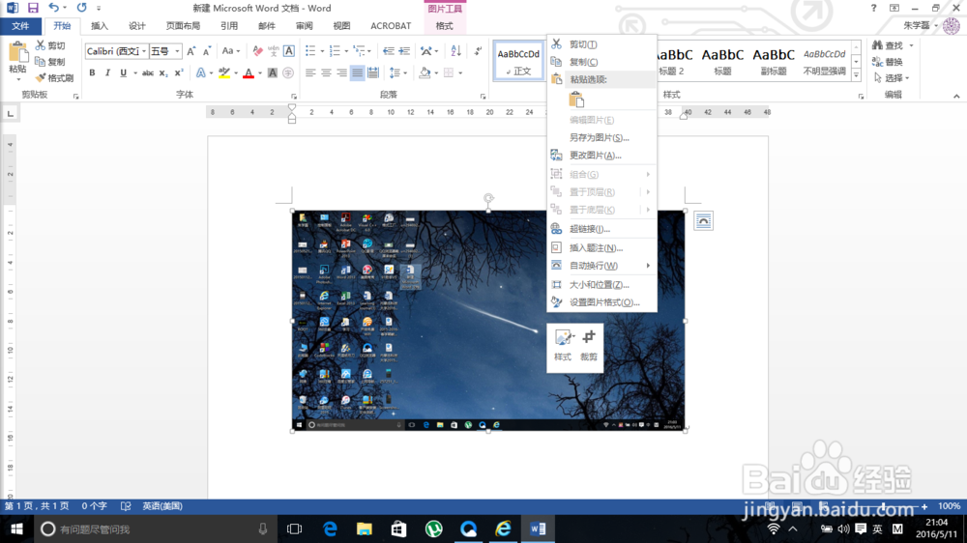967x543 pixels.
Task: Click the paste option icon under 粘贴选项
Action: pyautogui.click(x=576, y=100)
